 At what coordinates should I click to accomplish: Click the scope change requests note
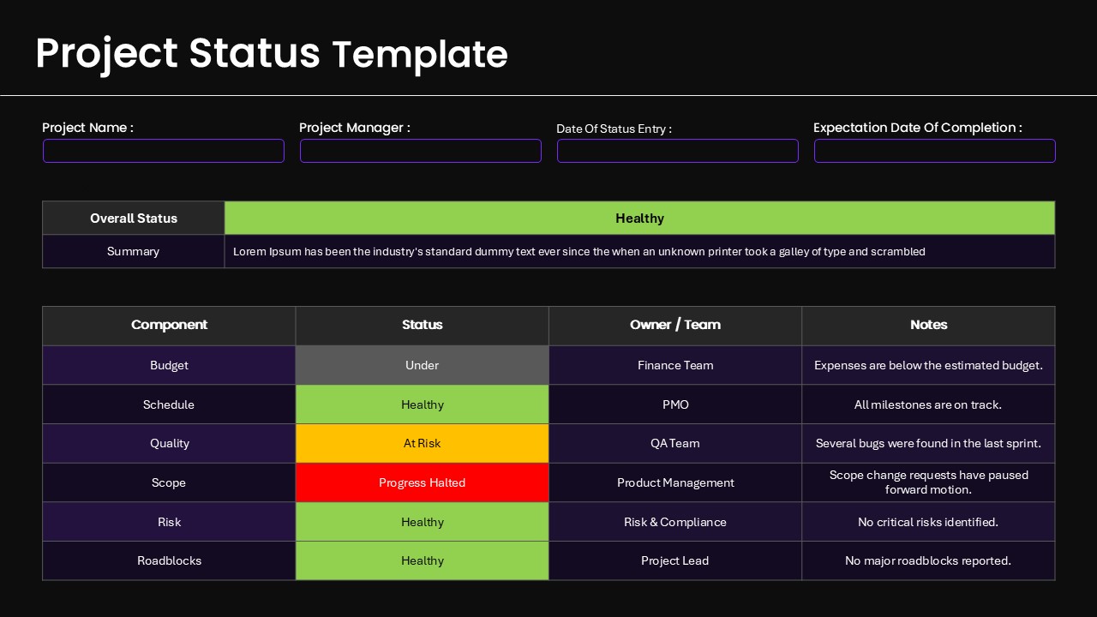click(928, 482)
